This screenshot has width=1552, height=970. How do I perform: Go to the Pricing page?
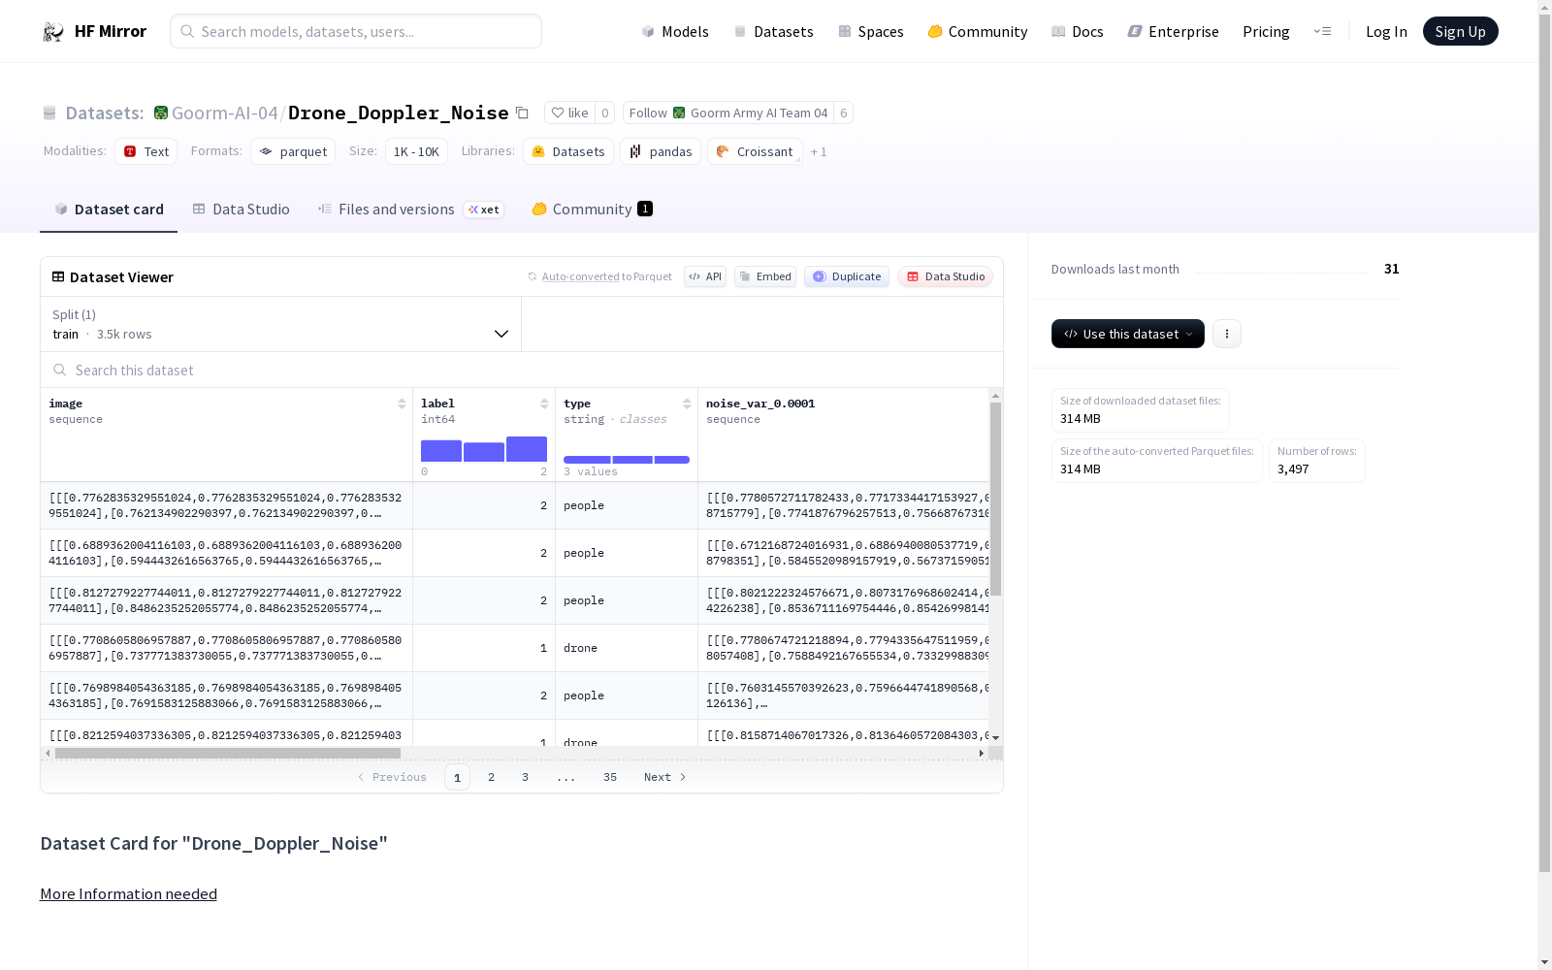point(1266,31)
